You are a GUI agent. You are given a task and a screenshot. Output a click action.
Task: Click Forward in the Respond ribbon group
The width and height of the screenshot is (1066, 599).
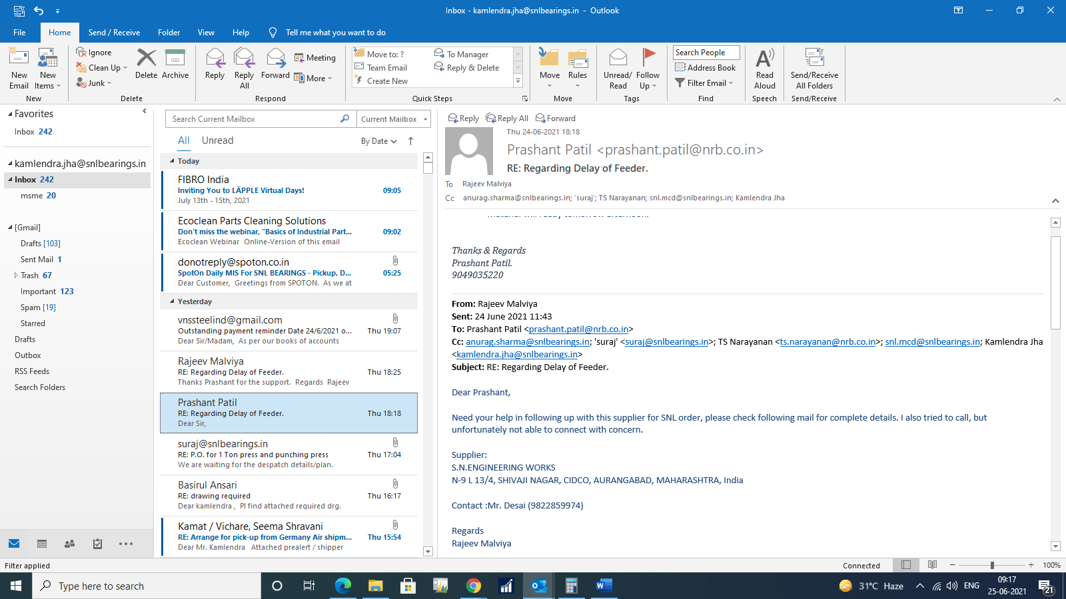[275, 64]
